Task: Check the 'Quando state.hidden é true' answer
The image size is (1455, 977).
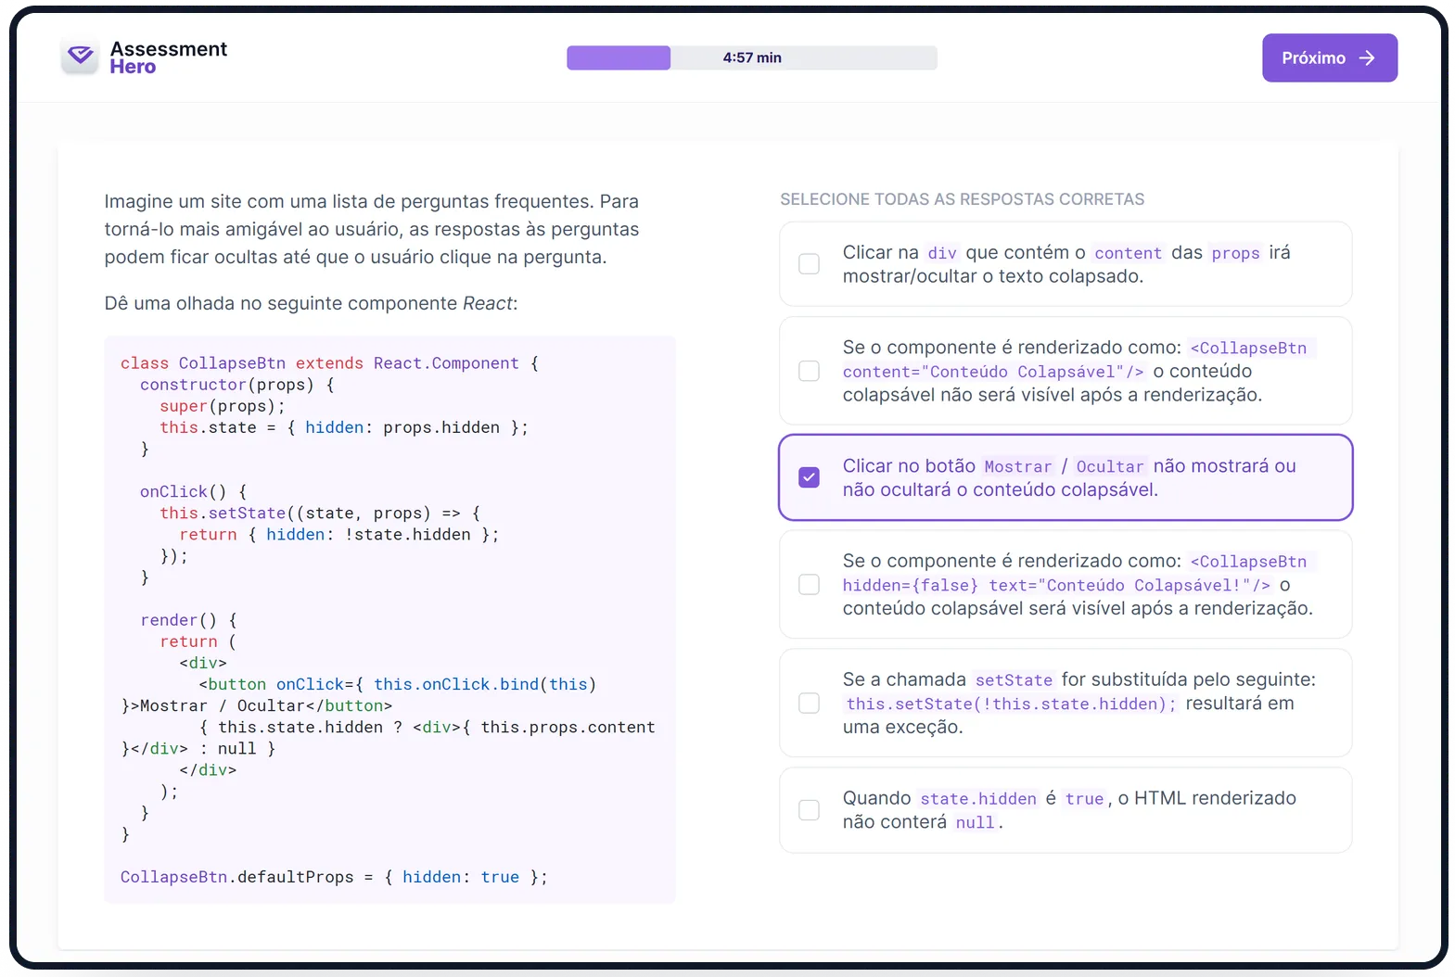Action: (x=810, y=810)
